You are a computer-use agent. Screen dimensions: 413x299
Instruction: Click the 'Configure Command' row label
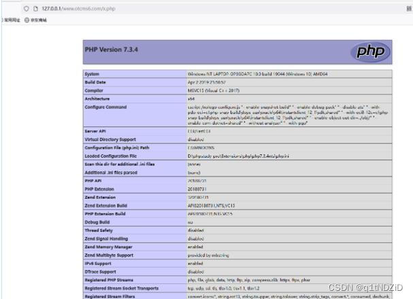[x=105, y=107]
